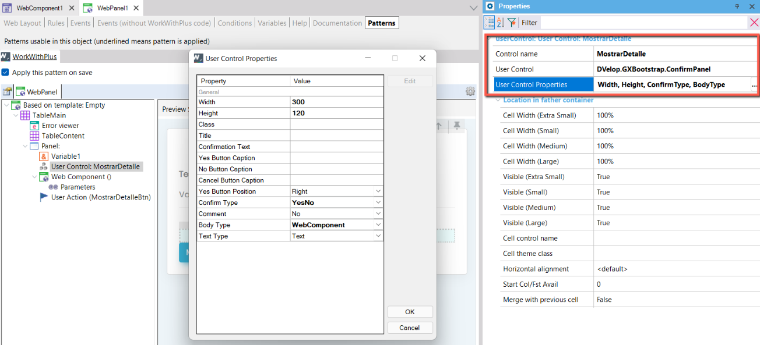Open Body Type dropdown

378,225
